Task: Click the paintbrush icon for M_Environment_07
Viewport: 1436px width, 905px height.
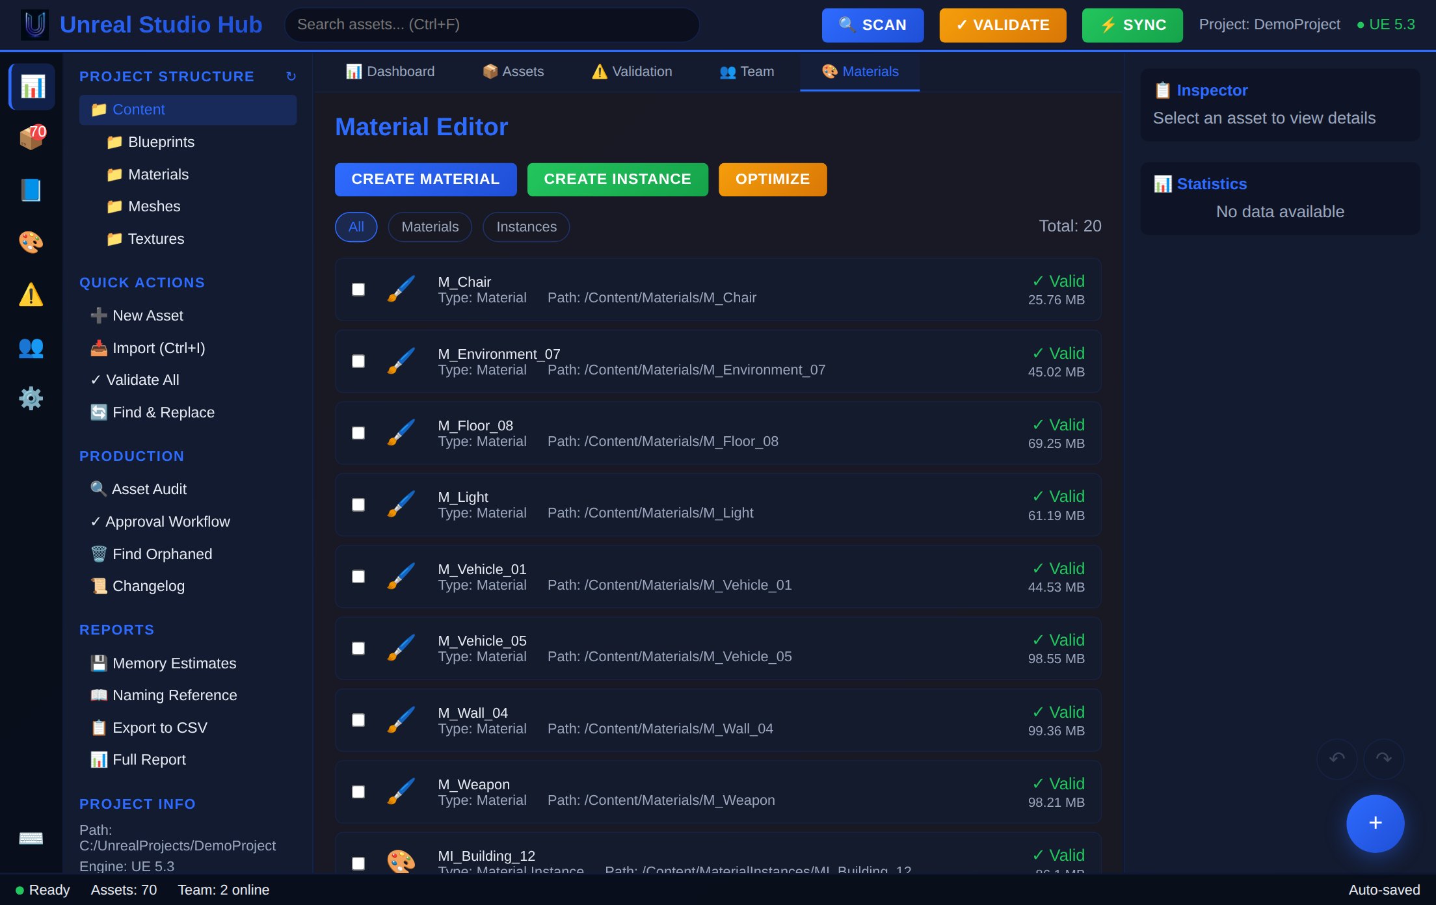Action: point(401,361)
